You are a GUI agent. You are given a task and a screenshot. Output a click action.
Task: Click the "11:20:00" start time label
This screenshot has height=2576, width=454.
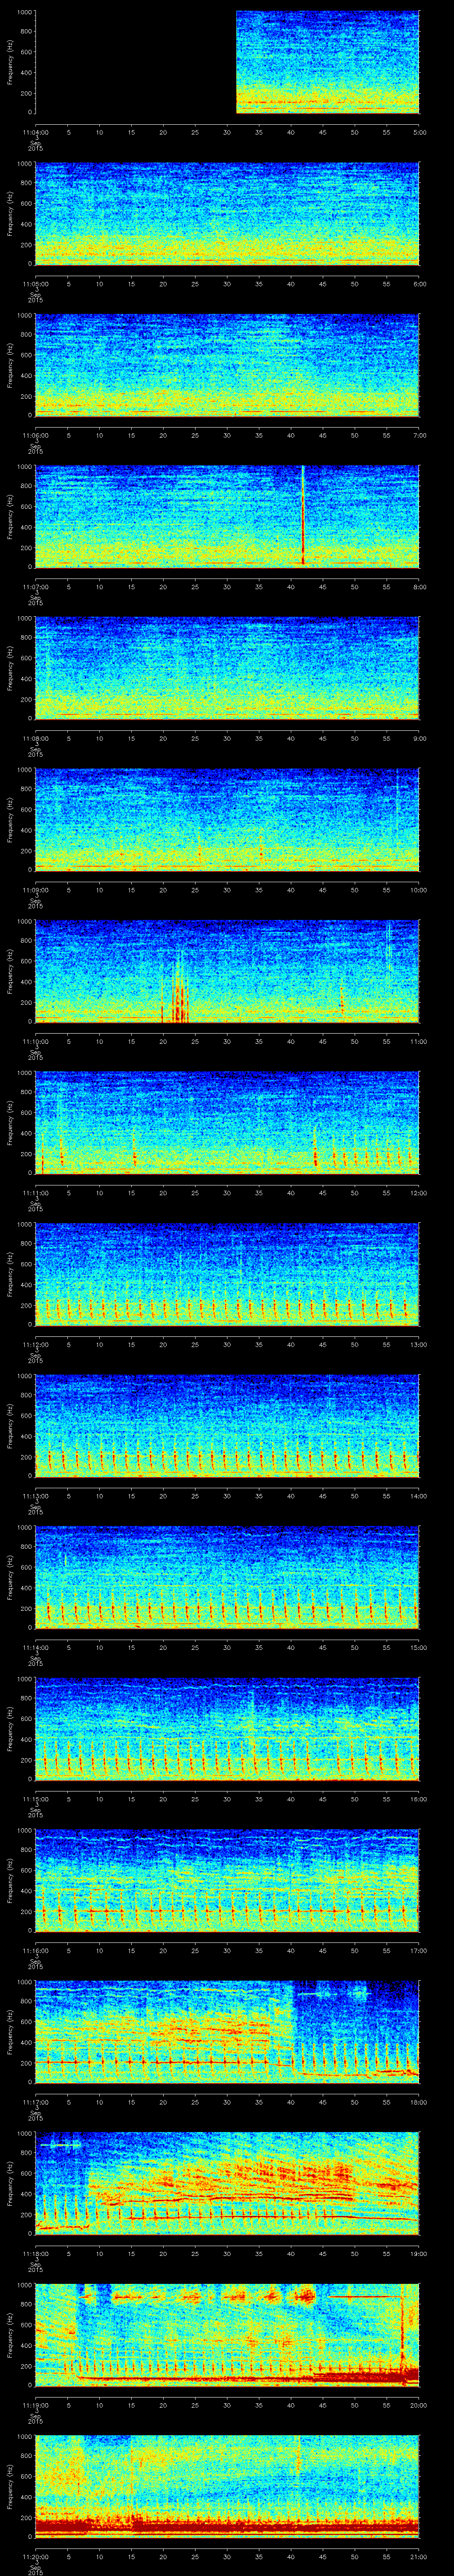coord(35,2556)
